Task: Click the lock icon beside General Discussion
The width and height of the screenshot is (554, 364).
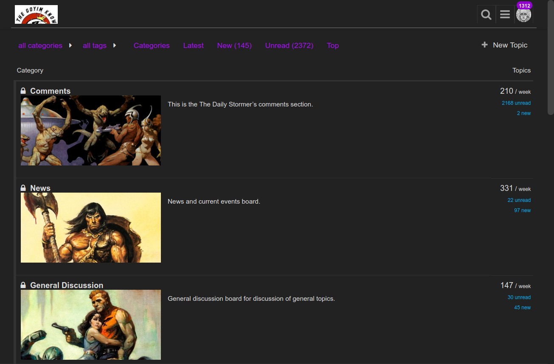Action: [23, 285]
